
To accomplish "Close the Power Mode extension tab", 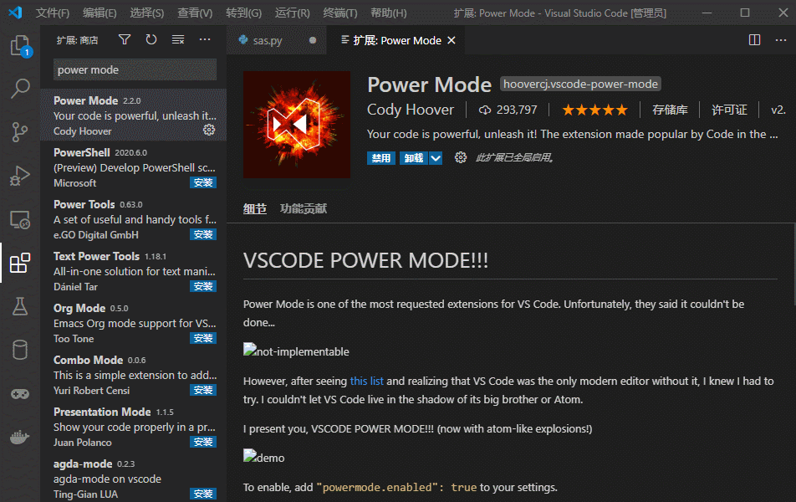I will (x=452, y=40).
